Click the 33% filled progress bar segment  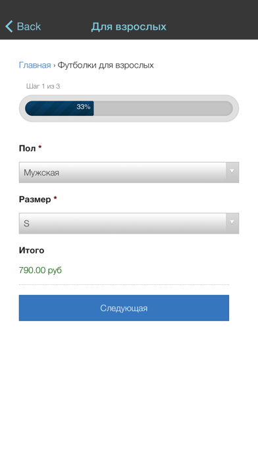pos(59,109)
